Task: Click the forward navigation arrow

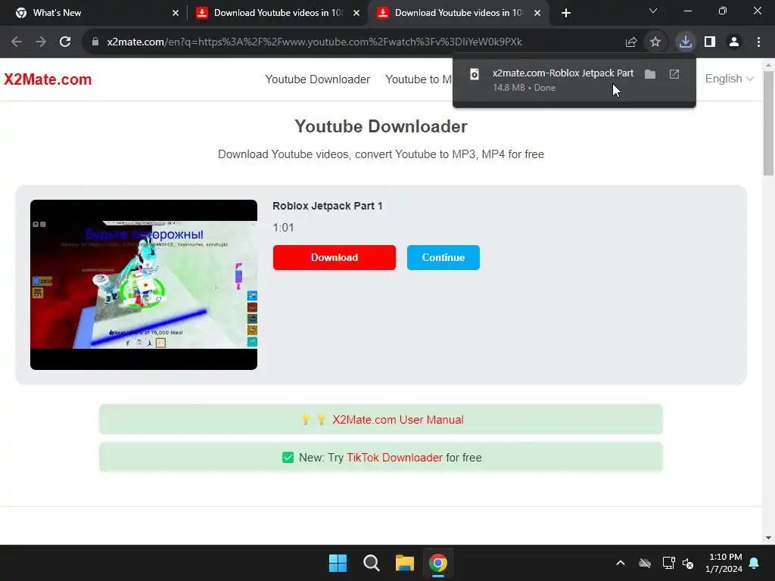Action: point(41,42)
